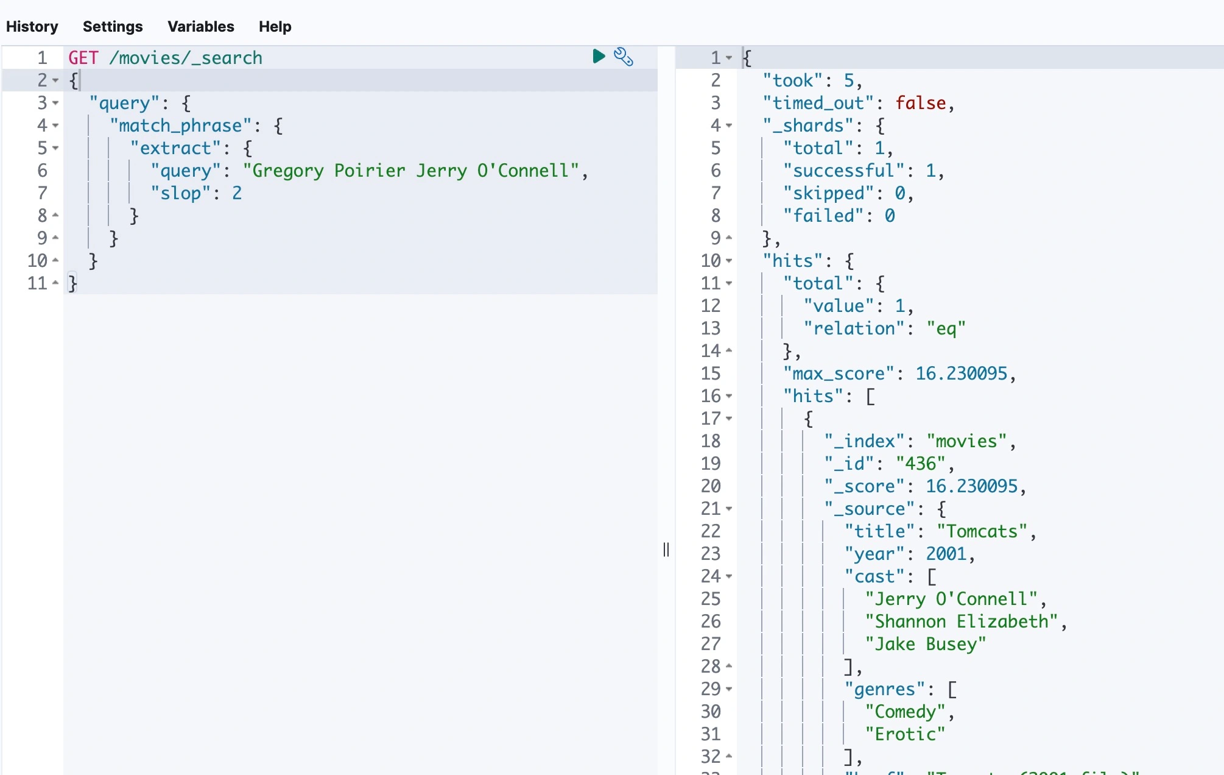Collapse the "extract" block on line 5
The height and width of the screenshot is (775, 1224).
[55, 148]
